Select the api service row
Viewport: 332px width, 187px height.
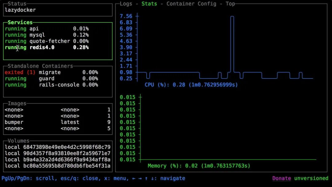(57, 29)
